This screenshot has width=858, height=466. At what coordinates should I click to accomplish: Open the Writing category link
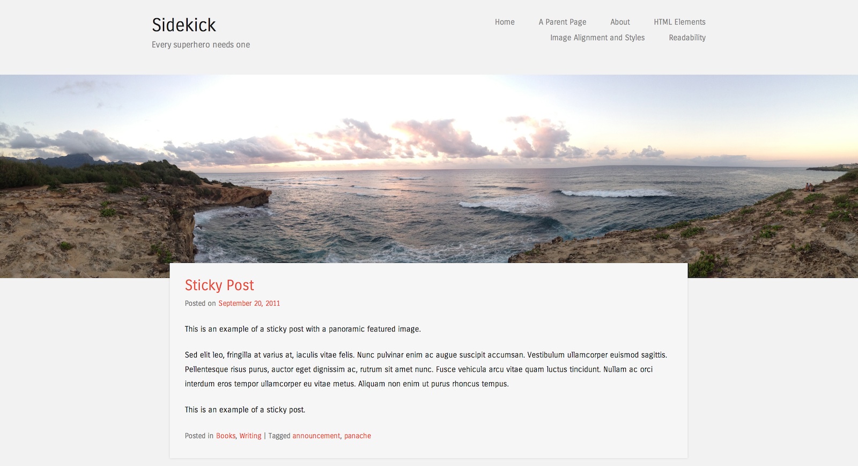[x=250, y=436]
